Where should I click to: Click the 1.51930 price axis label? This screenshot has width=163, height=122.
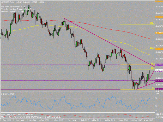coord(159,59)
